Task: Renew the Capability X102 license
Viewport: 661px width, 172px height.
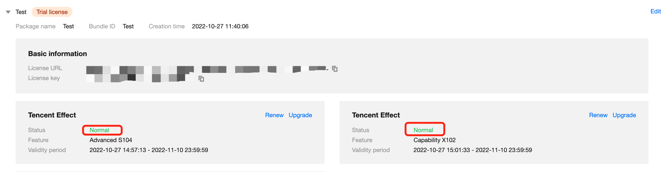Action: tap(598, 115)
